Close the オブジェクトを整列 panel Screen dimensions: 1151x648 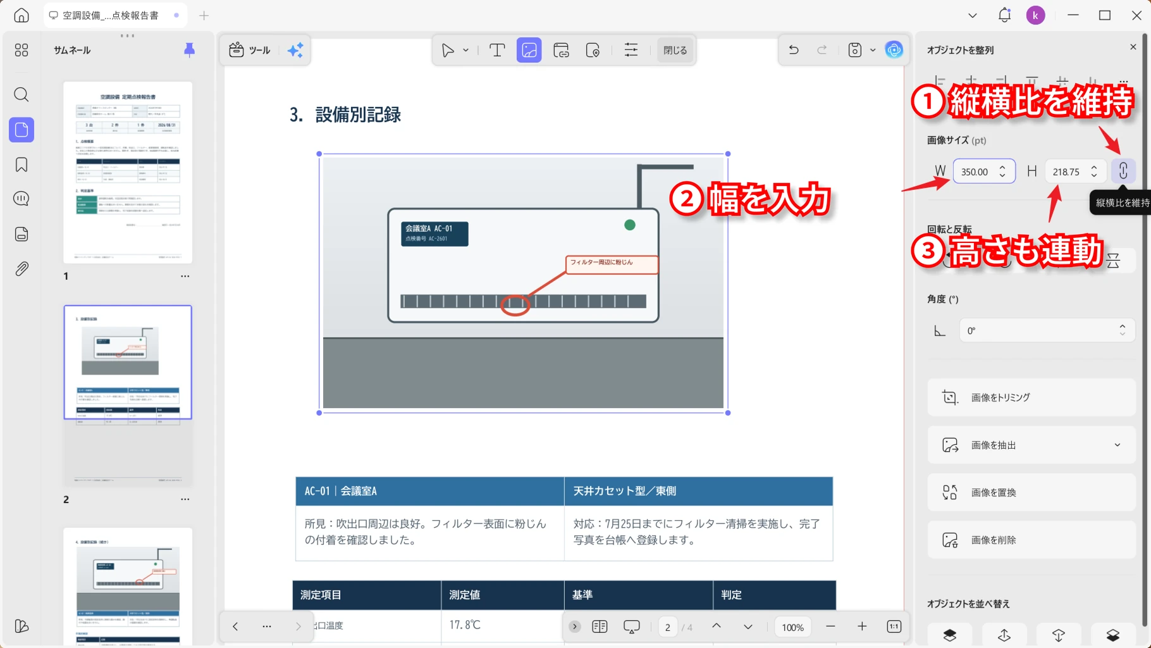click(x=1133, y=47)
